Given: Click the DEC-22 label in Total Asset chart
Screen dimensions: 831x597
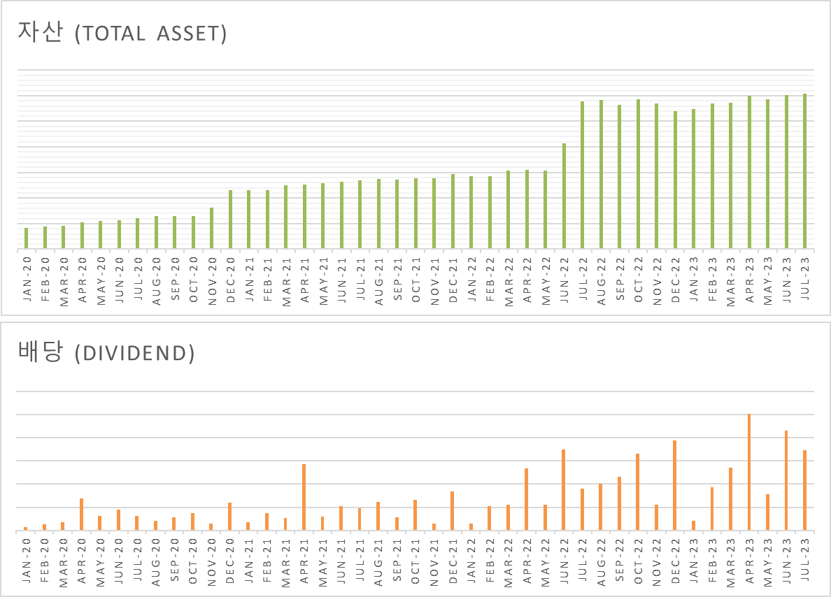Looking at the screenshot, I should 676,280.
